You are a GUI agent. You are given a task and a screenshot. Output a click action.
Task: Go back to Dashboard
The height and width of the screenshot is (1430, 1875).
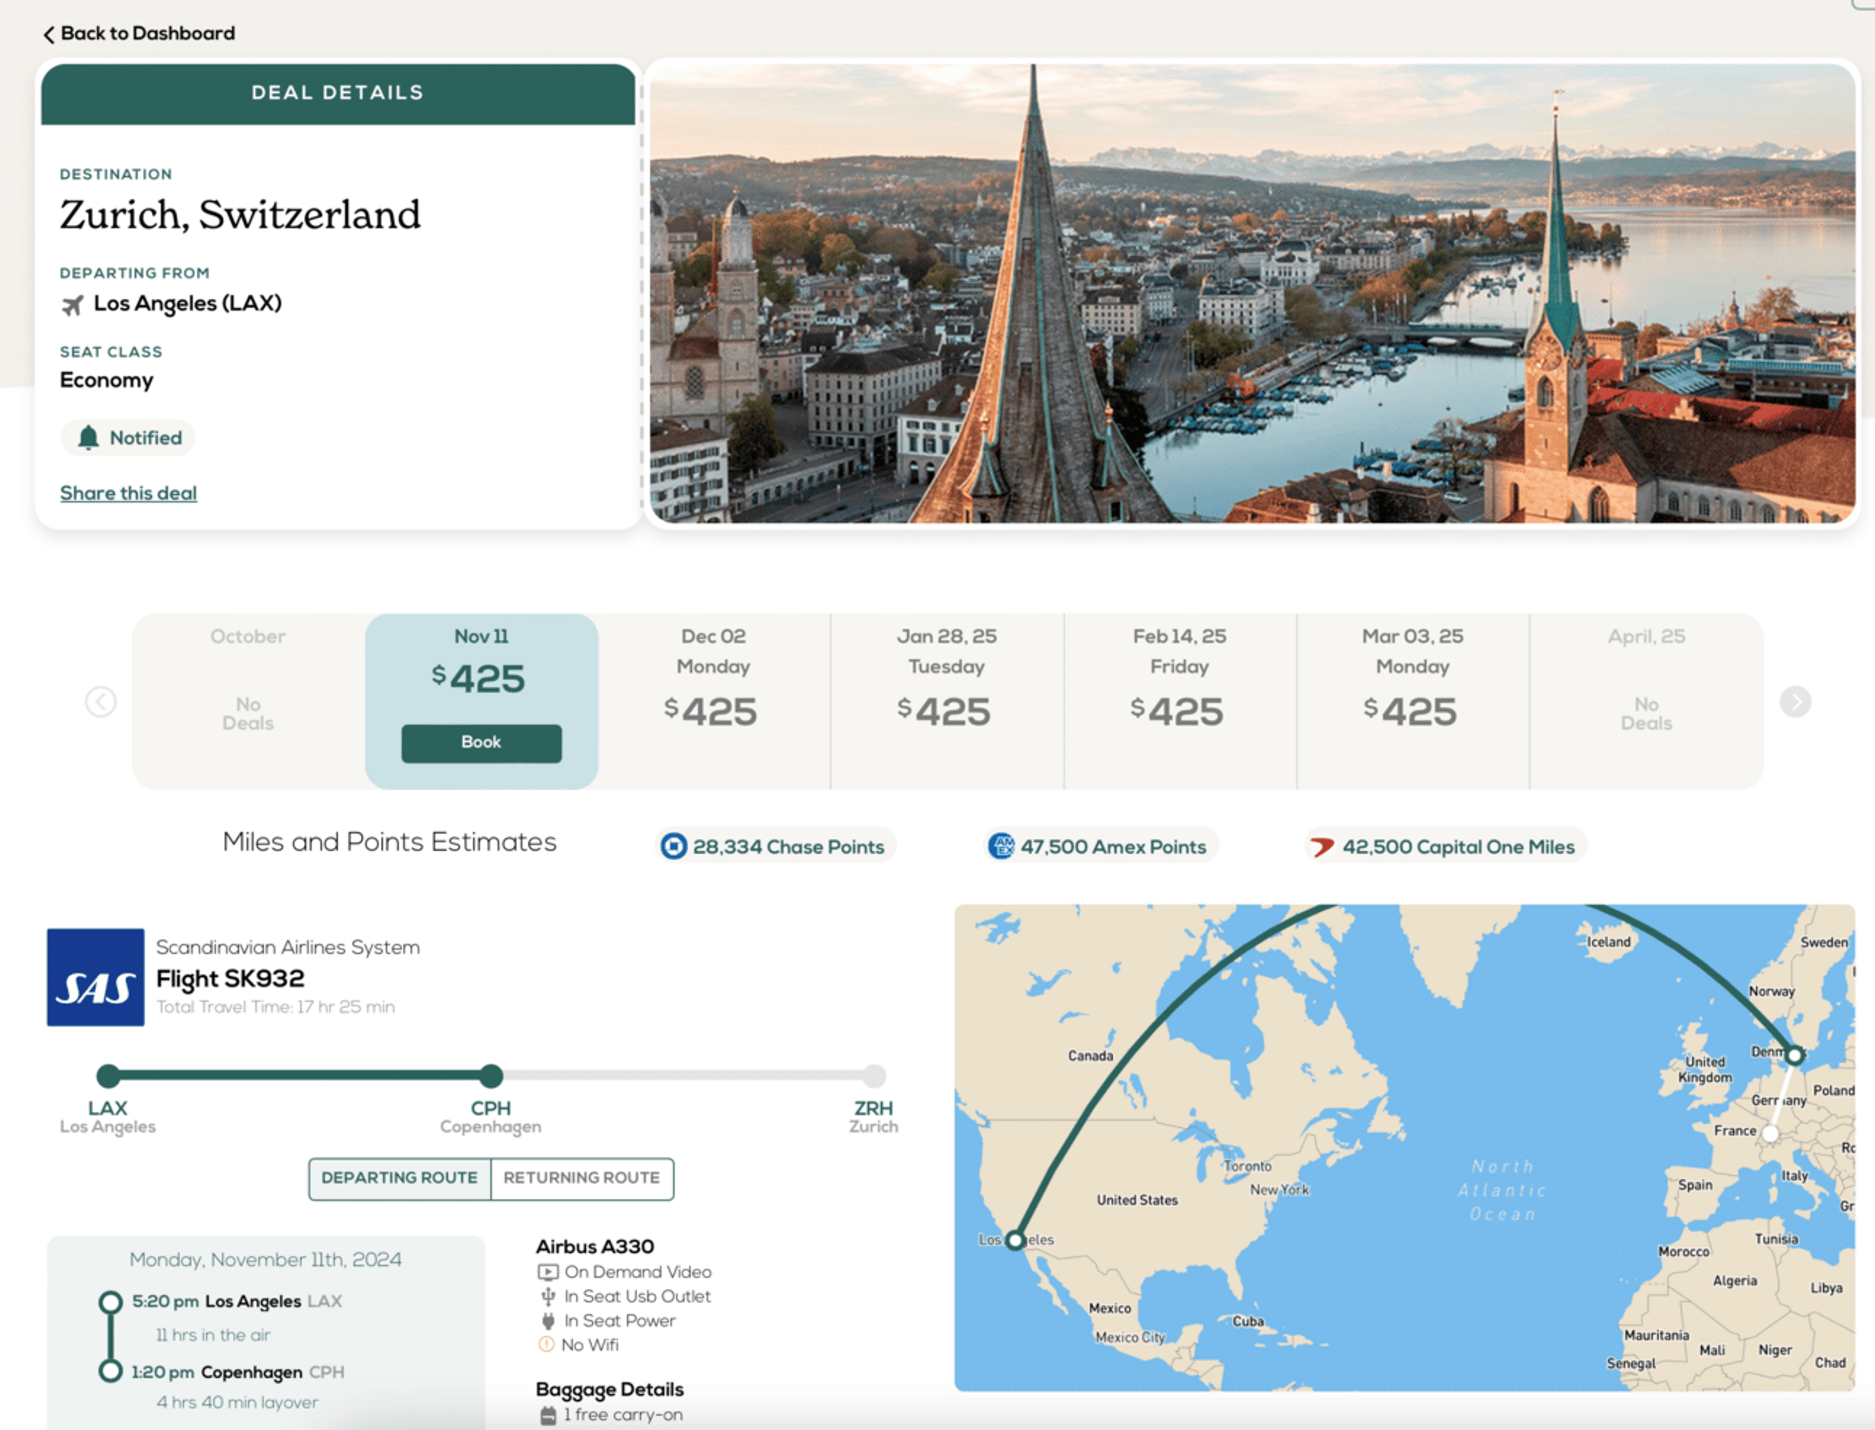pyautogui.click(x=140, y=33)
